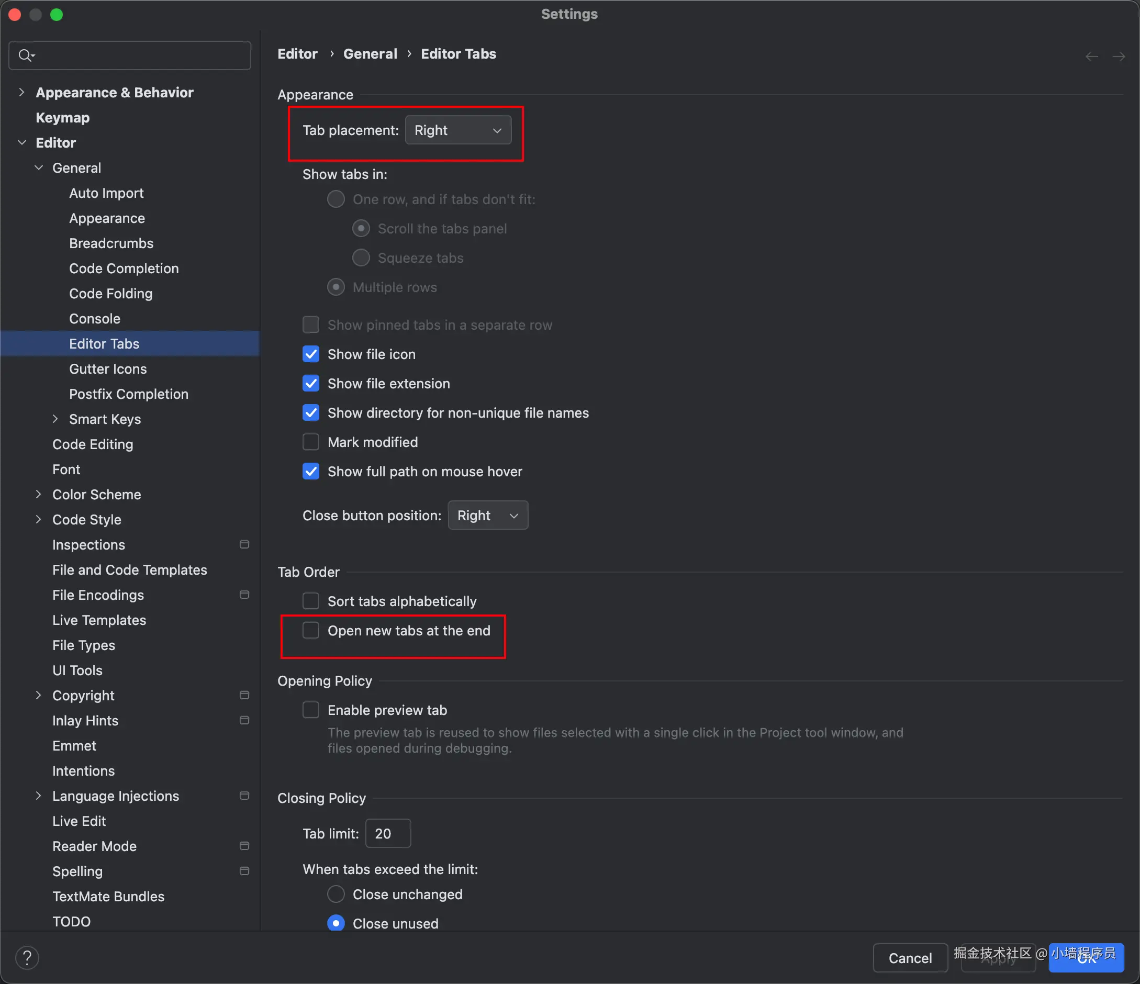Click the Tab limit input field

coord(388,834)
